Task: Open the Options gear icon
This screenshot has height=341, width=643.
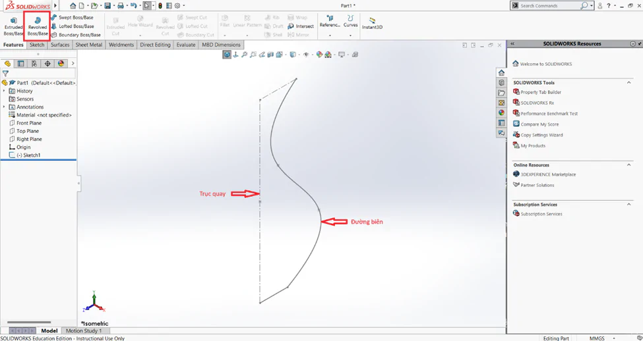Action: tap(177, 6)
